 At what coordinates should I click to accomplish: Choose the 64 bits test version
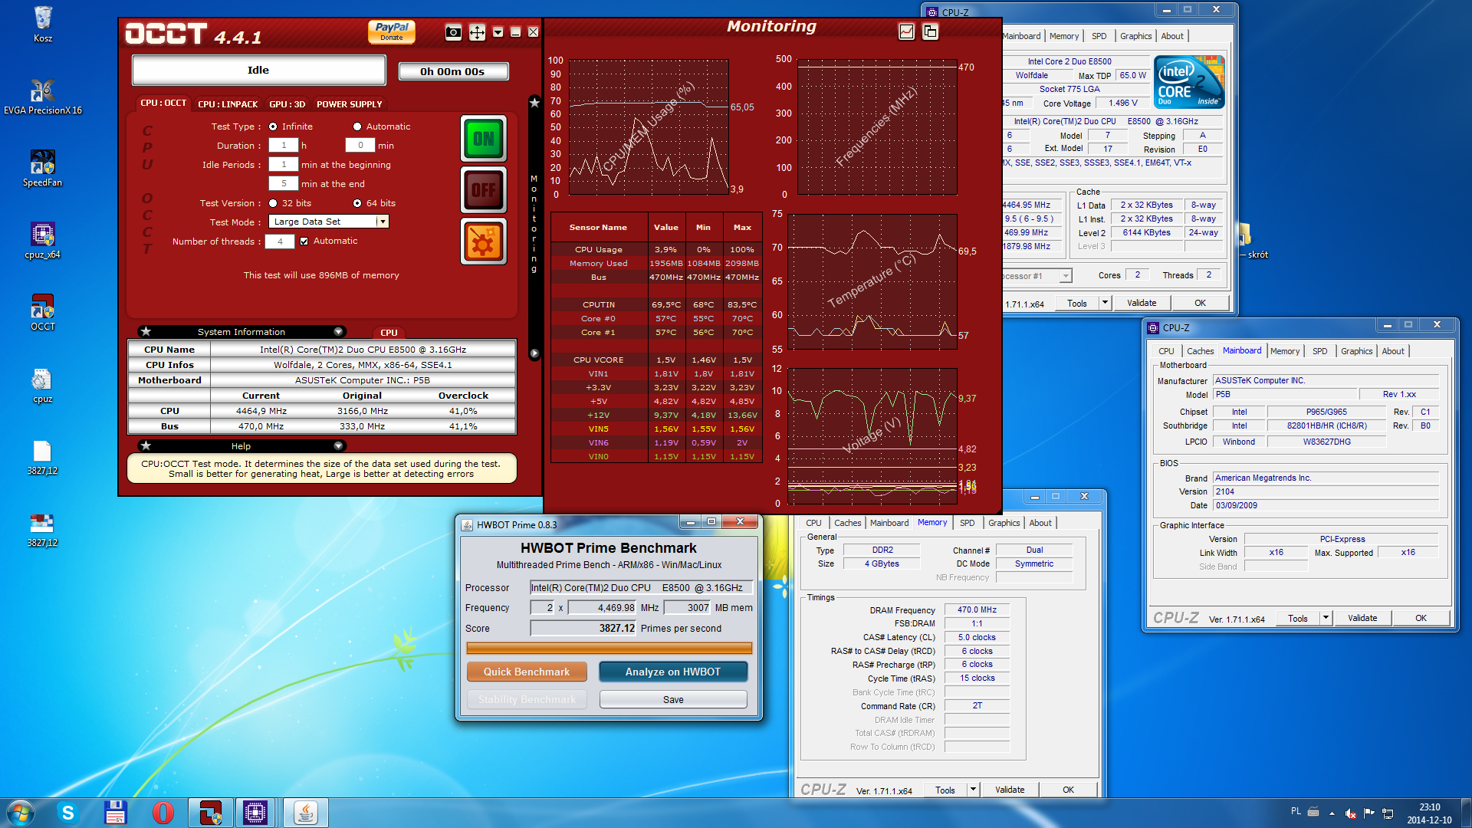357,203
